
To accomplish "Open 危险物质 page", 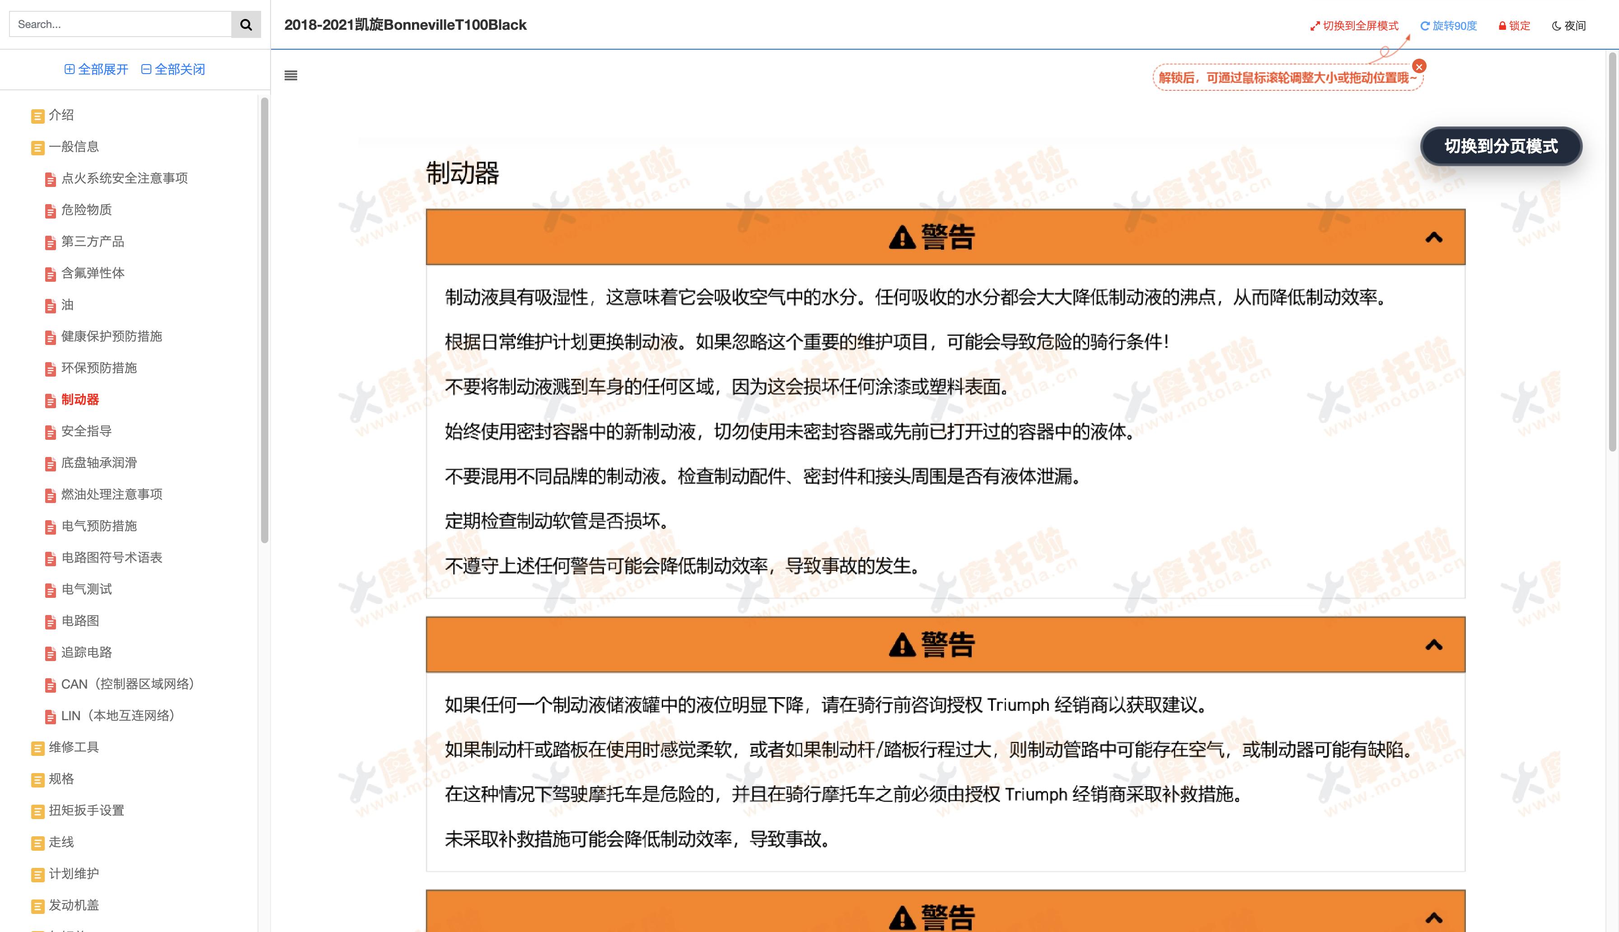I will pyautogui.click(x=86, y=210).
